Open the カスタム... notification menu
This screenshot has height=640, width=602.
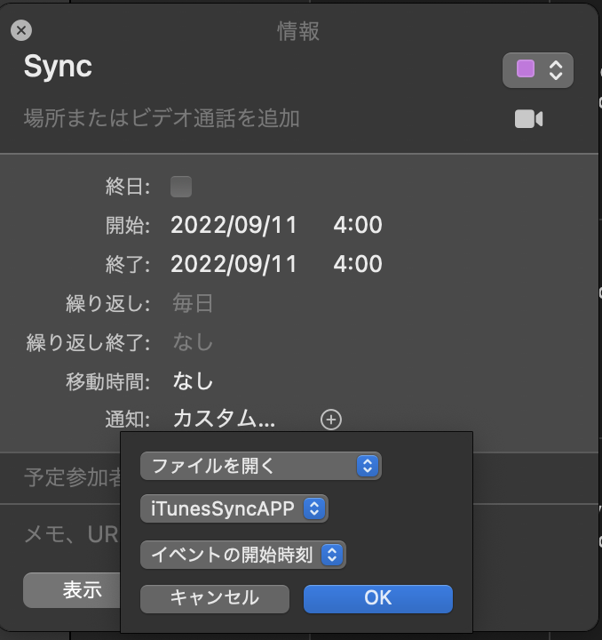coord(224,420)
